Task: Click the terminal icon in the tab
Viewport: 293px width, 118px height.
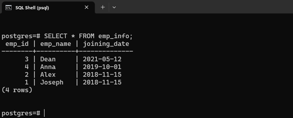Action: tap(8, 7)
